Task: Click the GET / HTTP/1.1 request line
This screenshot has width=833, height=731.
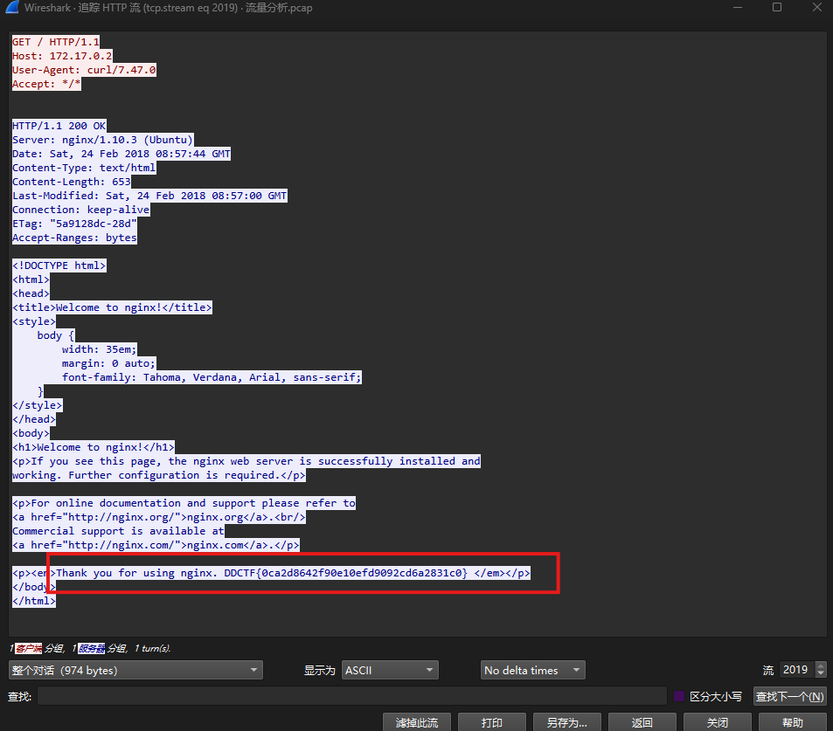Action: tap(56, 42)
